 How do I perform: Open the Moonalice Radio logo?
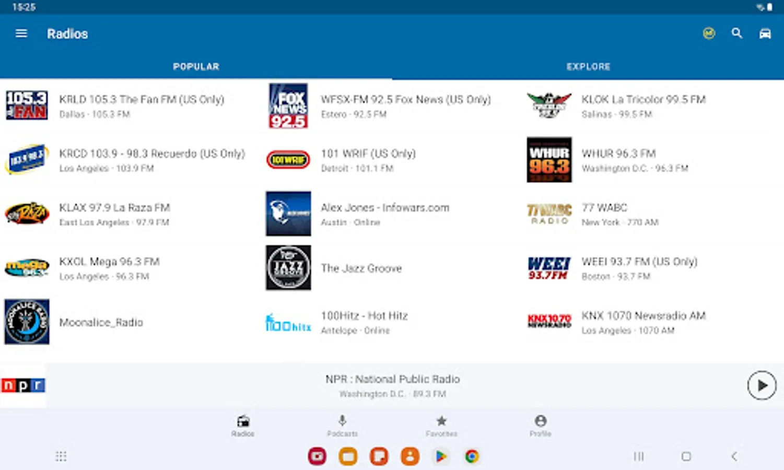click(27, 322)
